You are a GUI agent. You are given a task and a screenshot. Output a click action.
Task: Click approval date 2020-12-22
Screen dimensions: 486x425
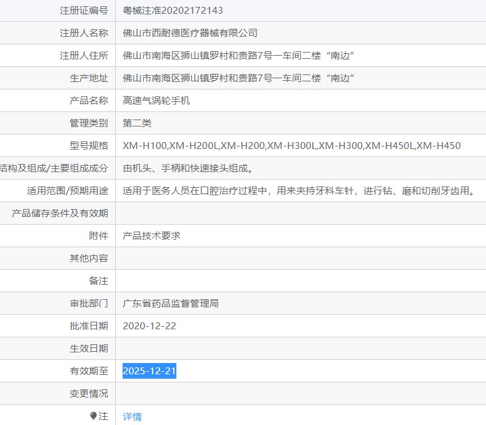pyautogui.click(x=149, y=325)
